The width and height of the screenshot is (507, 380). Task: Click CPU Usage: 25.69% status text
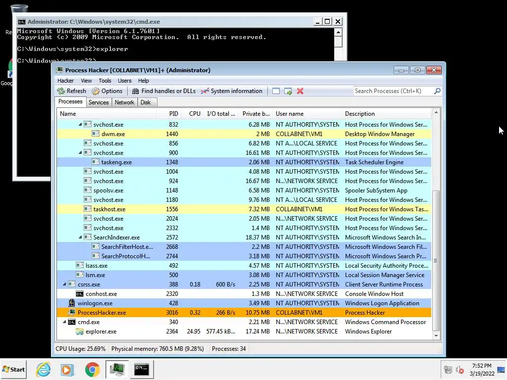coord(81,349)
